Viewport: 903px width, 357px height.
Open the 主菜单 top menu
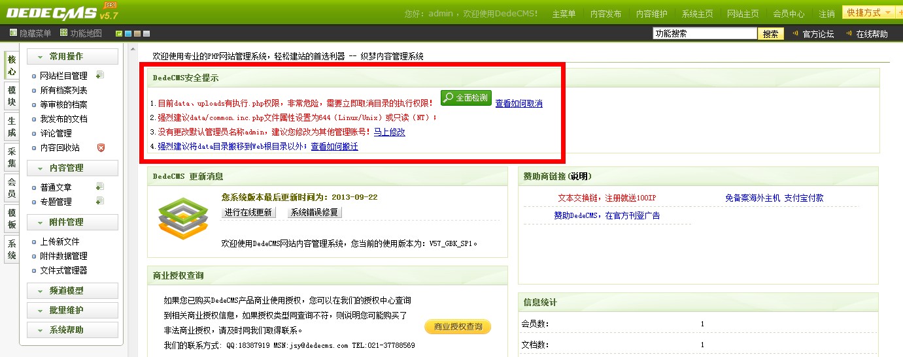[x=564, y=14]
